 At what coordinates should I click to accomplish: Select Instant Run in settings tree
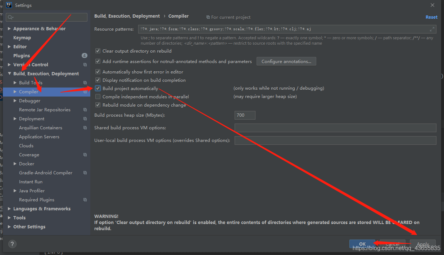(31, 182)
